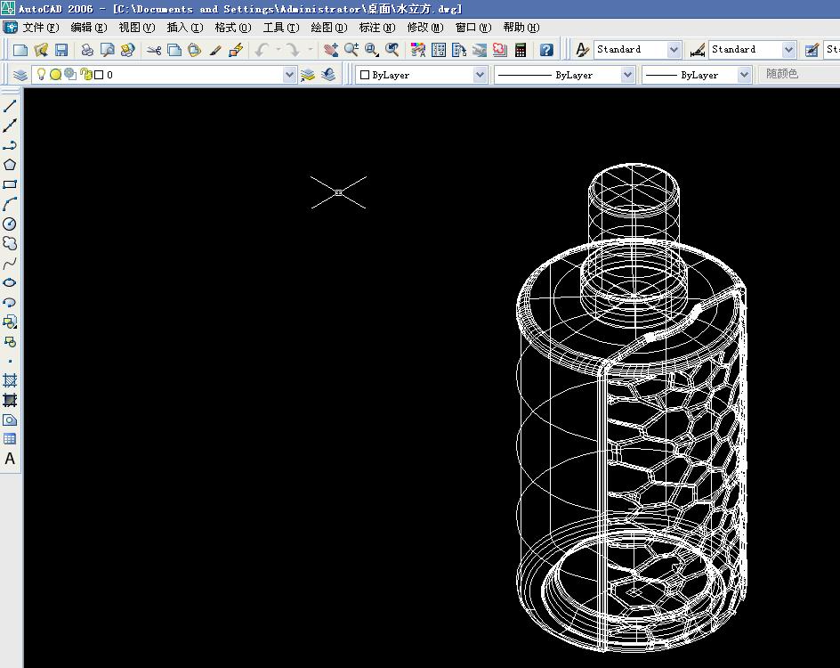Open the 格式(O) menu
Image resolution: width=840 pixels, height=668 pixels.
(x=233, y=28)
